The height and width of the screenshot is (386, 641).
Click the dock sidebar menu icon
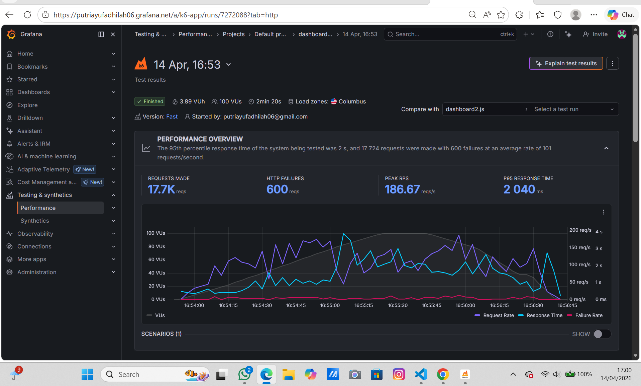tap(101, 34)
